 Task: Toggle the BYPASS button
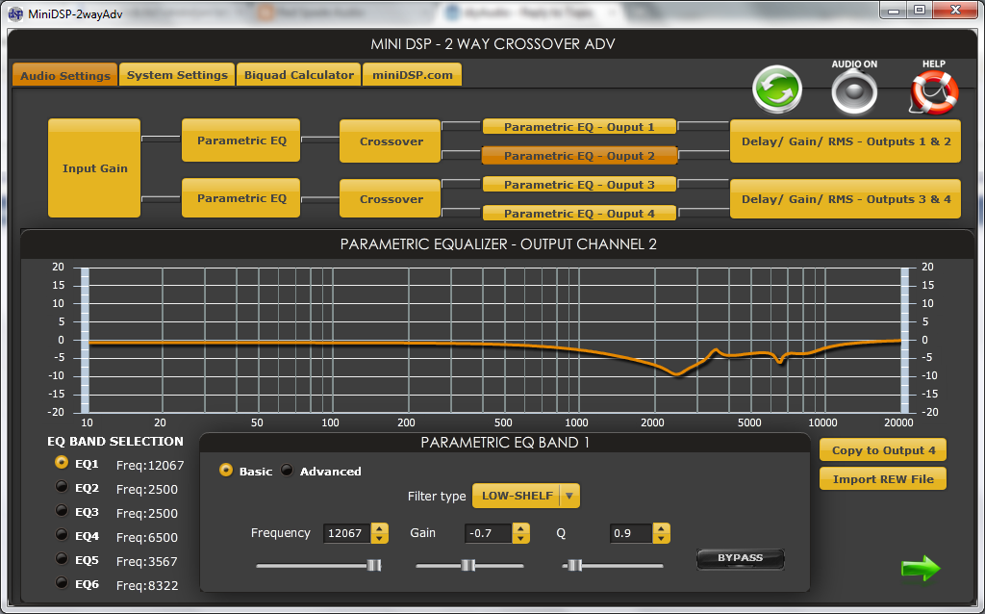[x=741, y=558]
